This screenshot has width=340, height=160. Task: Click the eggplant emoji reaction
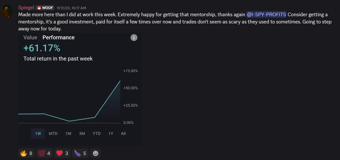coord(80,153)
